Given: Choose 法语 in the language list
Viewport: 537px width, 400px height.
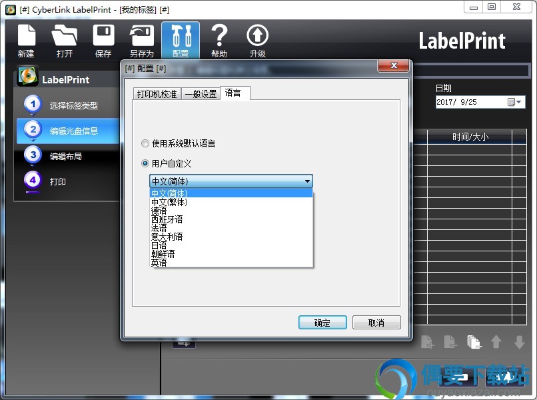Looking at the screenshot, I should [x=231, y=228].
